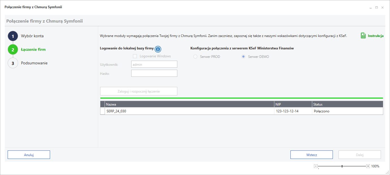Go back with the Wstecz button
The width and height of the screenshot is (390, 175).
312,155
